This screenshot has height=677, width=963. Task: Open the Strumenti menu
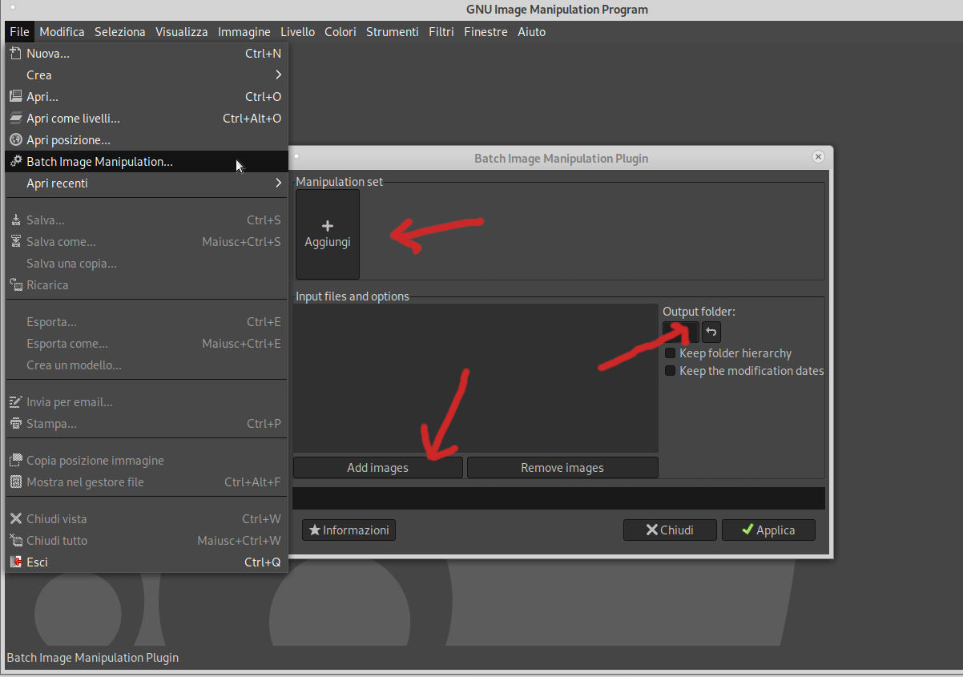pos(393,32)
